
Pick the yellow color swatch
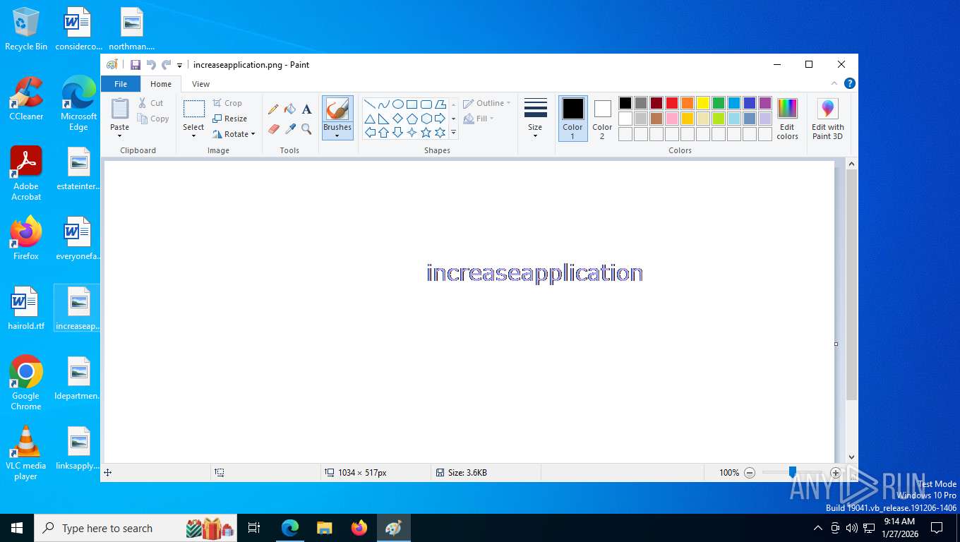pos(703,103)
